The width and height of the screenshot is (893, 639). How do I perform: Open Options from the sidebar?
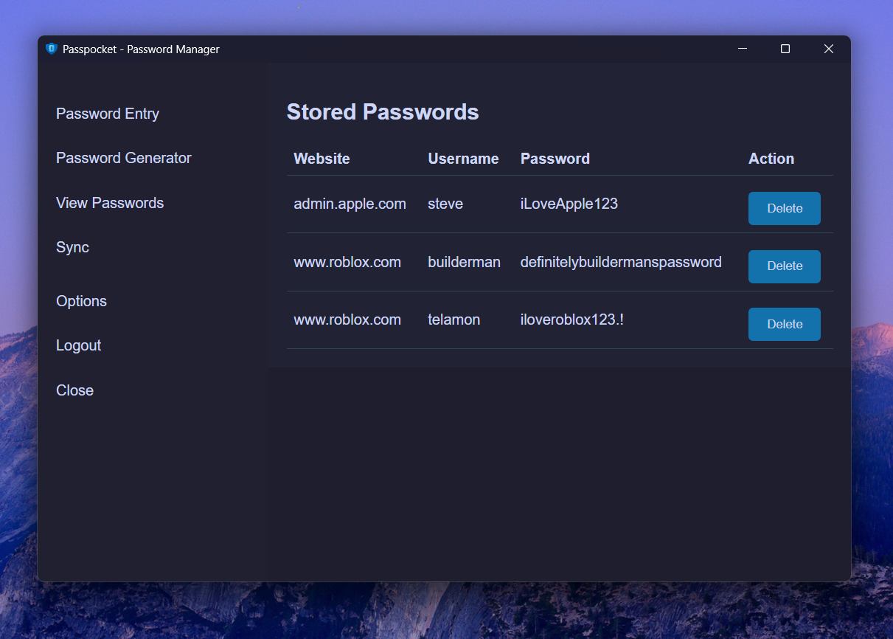click(x=81, y=301)
